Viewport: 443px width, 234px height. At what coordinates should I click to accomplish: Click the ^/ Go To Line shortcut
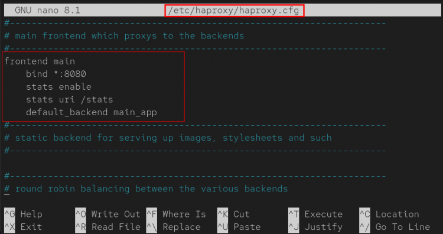[x=395, y=227]
